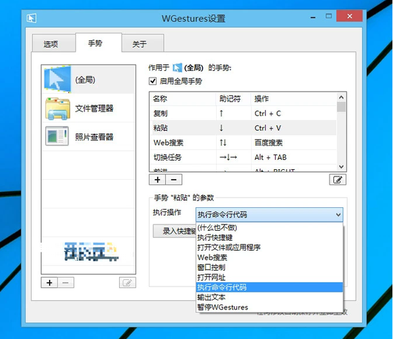The image size is (393, 339).
Task: Choose the highlighted 执行命令行代码 list option
Action: point(269,287)
